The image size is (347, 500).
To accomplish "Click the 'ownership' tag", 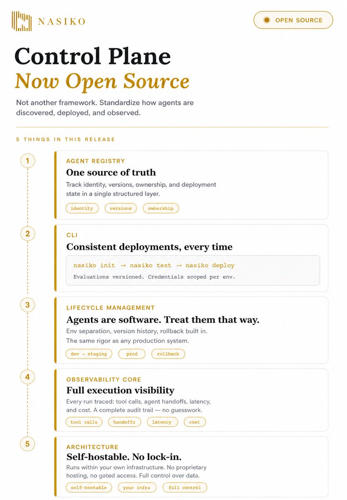I will tap(160, 208).
